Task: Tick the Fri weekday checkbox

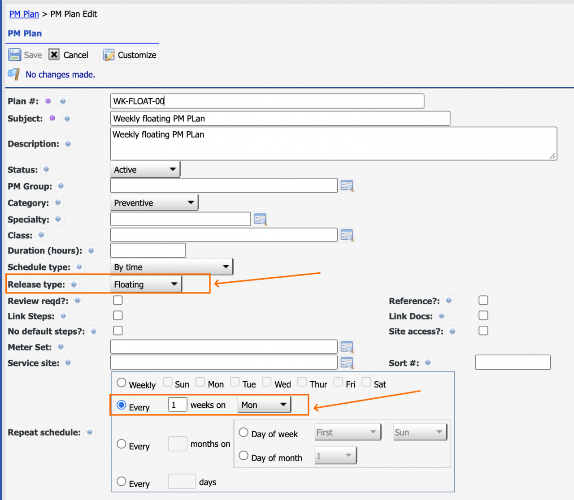Action: [339, 382]
